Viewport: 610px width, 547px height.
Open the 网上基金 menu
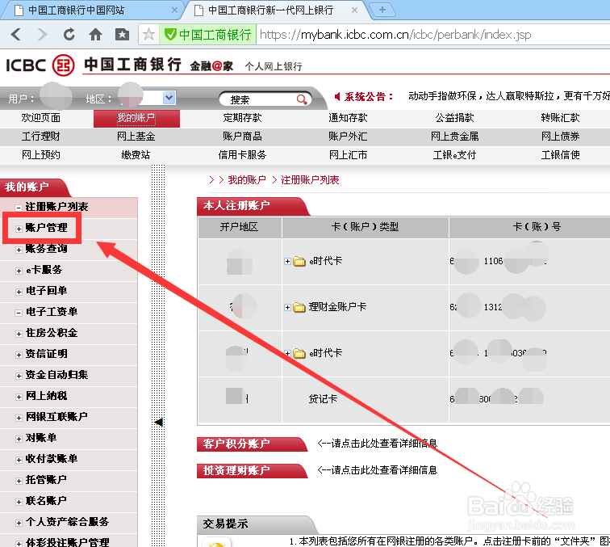(136, 137)
